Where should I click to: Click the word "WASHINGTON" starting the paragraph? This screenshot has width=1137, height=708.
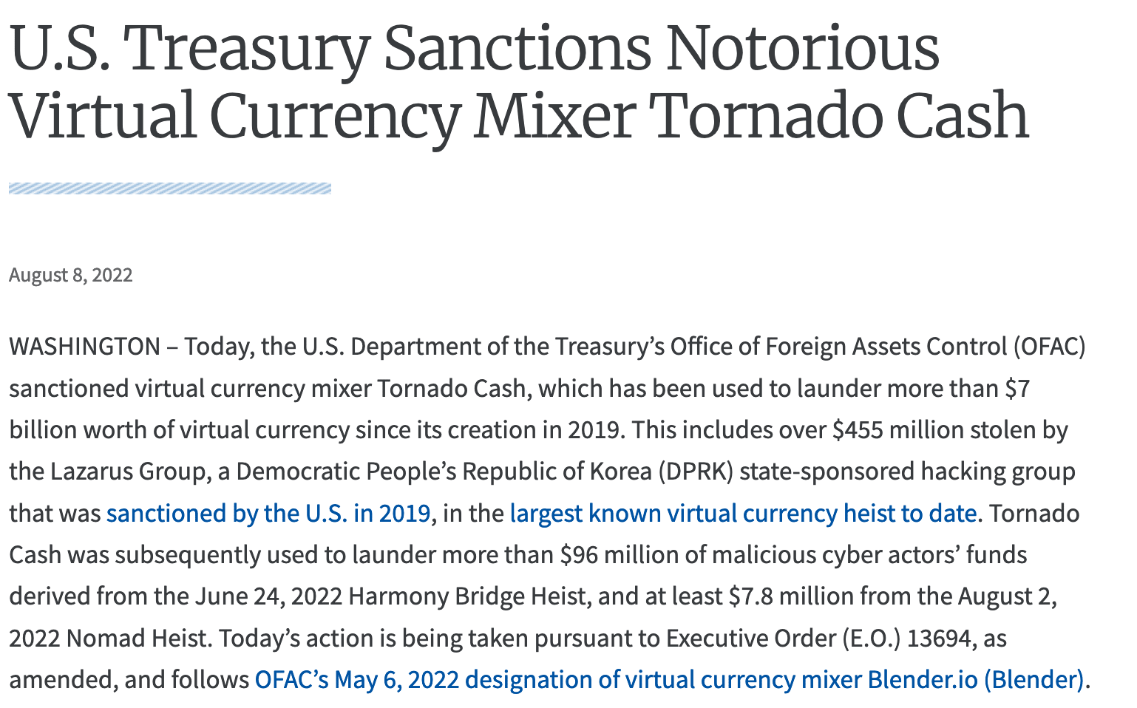(x=84, y=346)
